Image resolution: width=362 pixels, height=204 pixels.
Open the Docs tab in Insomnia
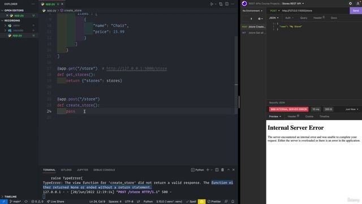(334, 18)
